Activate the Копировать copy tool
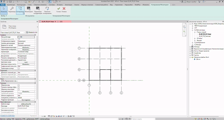Image resolution: width=224 pixels, height=120 pixels. [x=20, y=10]
